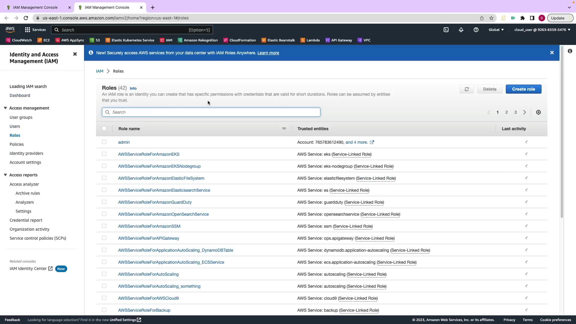
Task: Collapse the Access management section
Action: click(5, 108)
